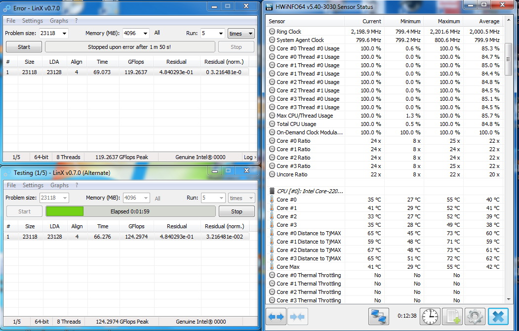Image resolution: width=519 pixels, height=331 pixels.
Task: Click 8 Threads status in Error LinX
Action: (68, 157)
